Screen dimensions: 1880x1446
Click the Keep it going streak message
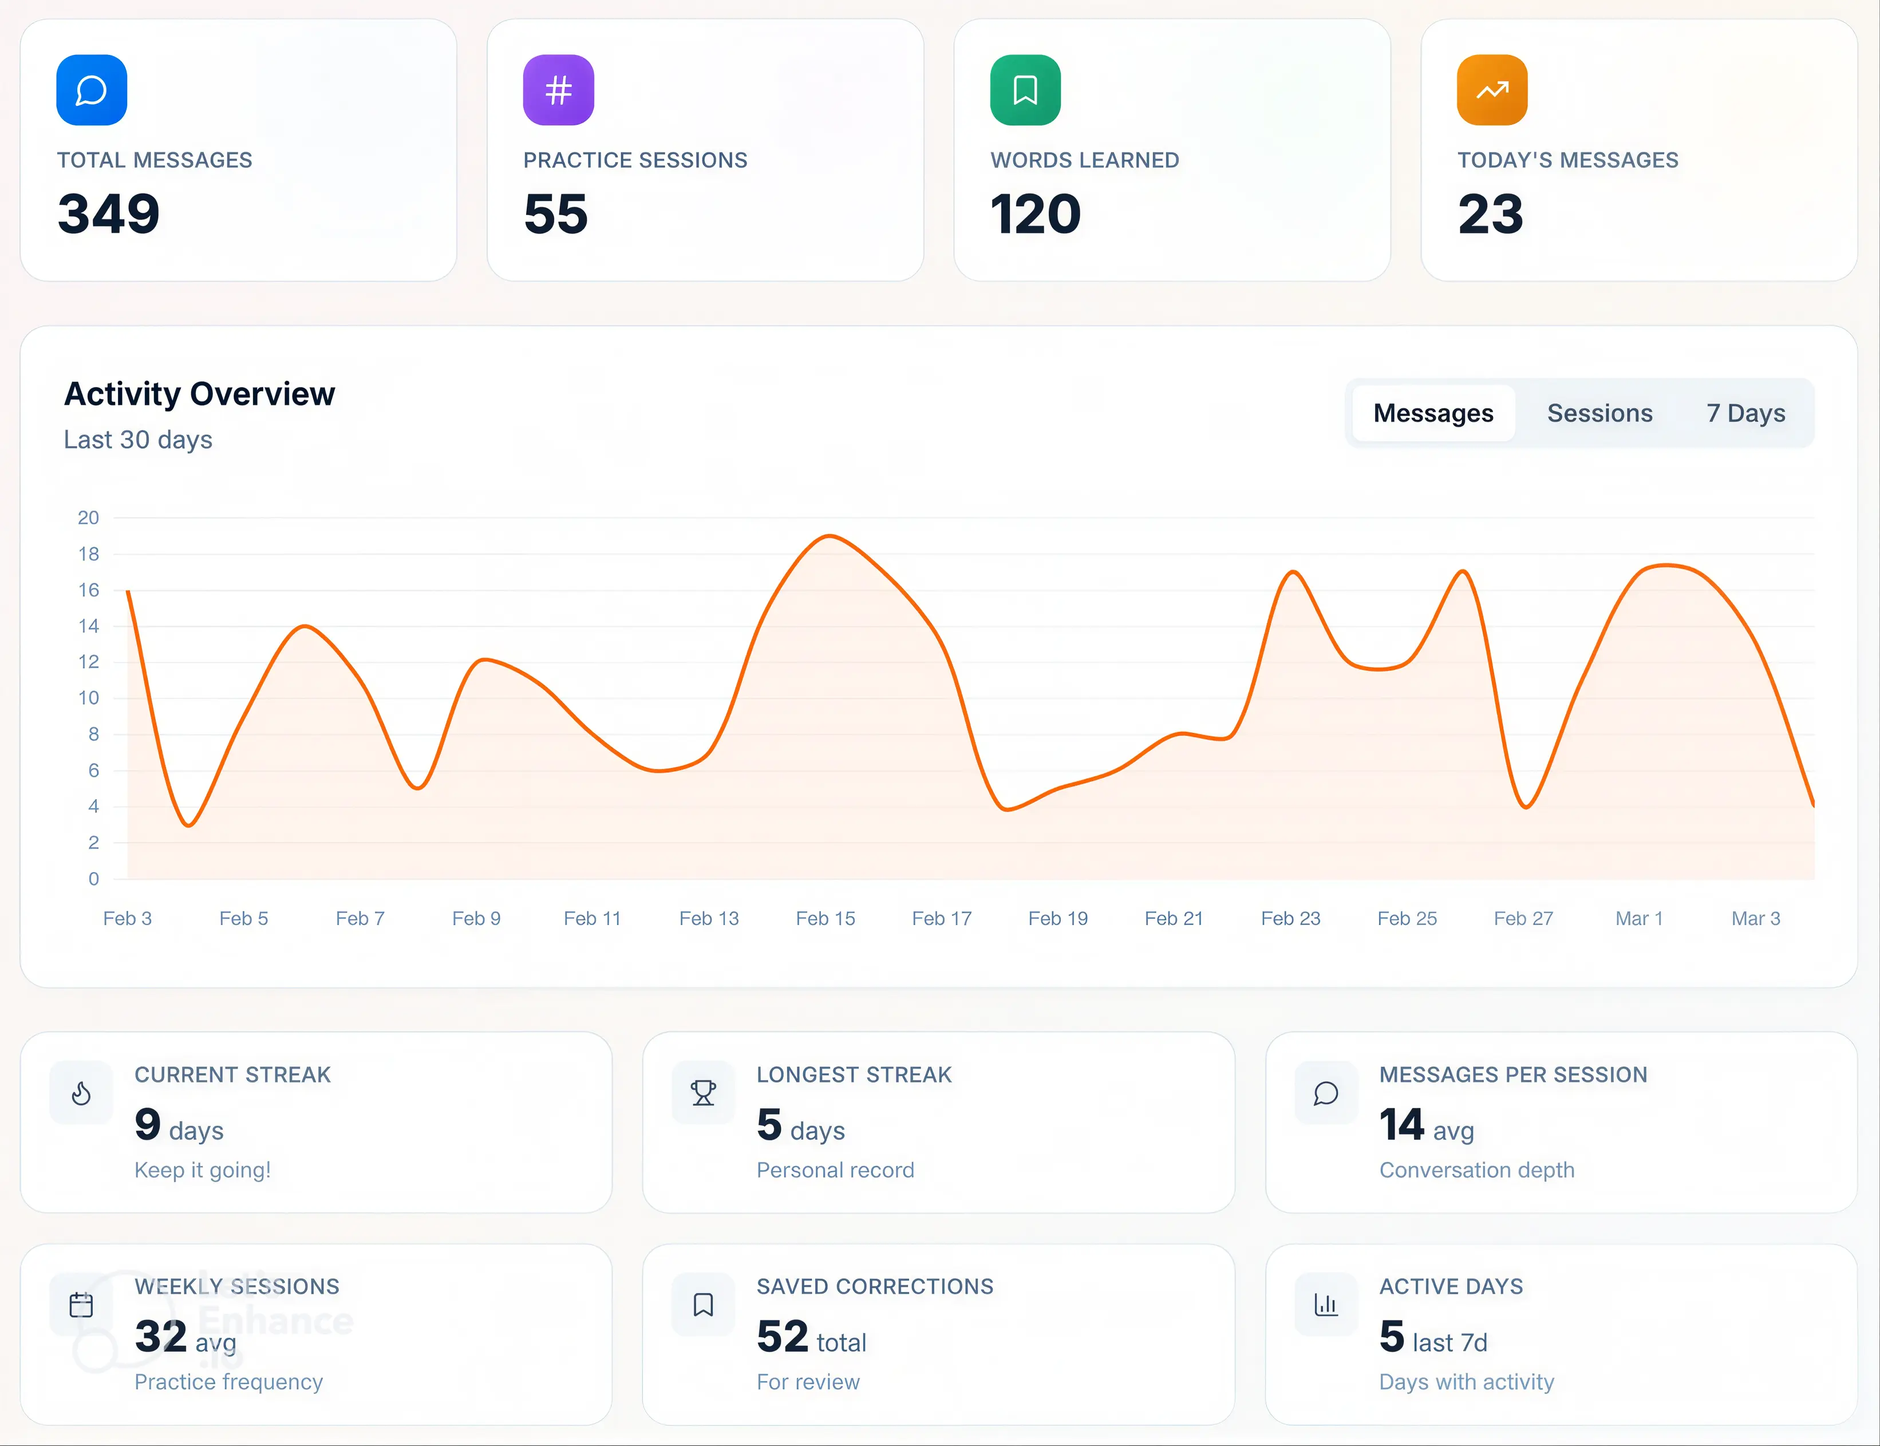tap(202, 1170)
